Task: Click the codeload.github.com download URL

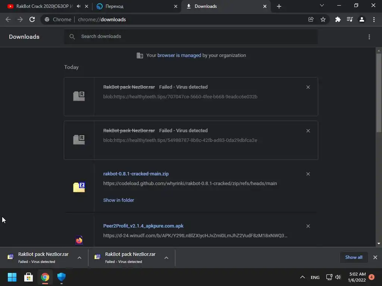Action: (x=190, y=183)
